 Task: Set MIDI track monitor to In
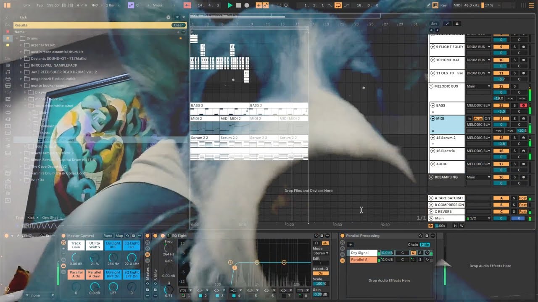(x=469, y=119)
